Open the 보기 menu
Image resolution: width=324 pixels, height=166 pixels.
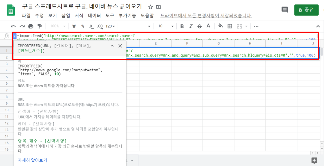53,16
